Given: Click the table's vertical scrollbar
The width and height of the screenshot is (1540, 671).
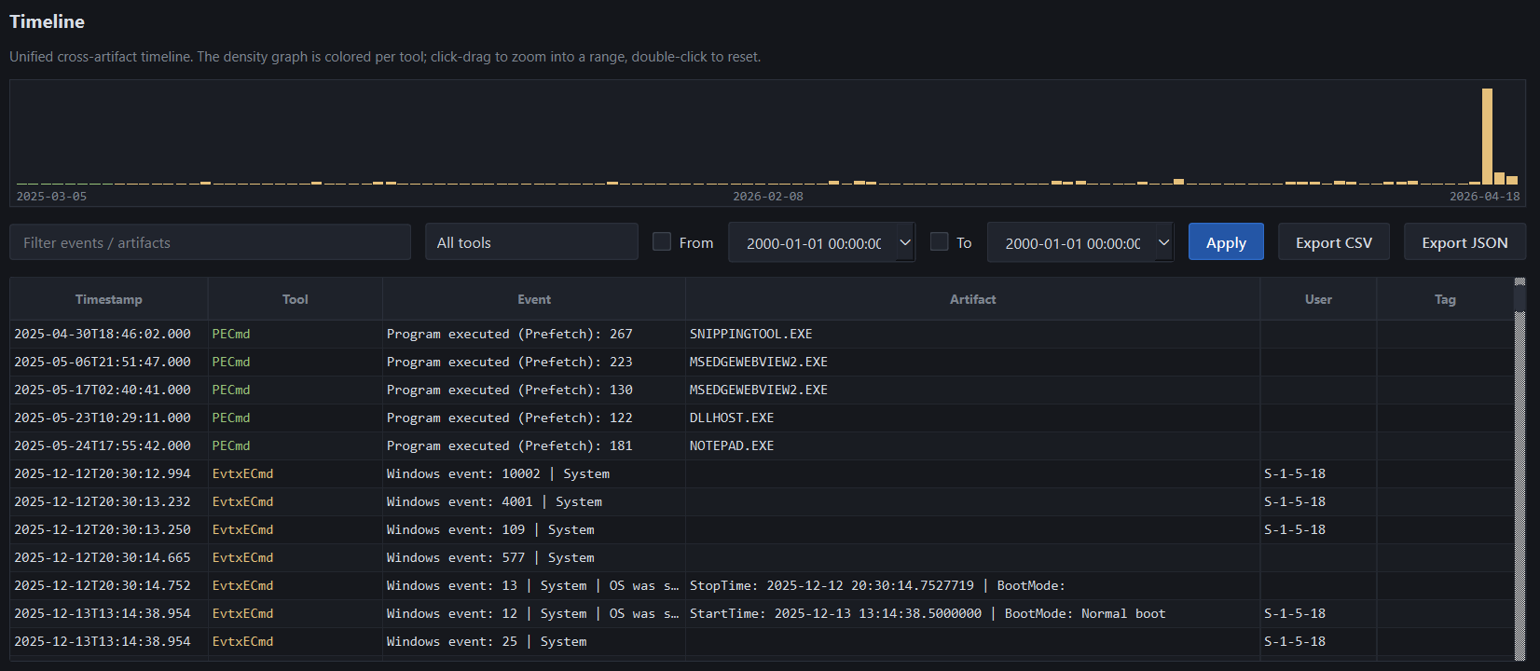Looking at the screenshot, I should pyautogui.click(x=1520, y=470).
